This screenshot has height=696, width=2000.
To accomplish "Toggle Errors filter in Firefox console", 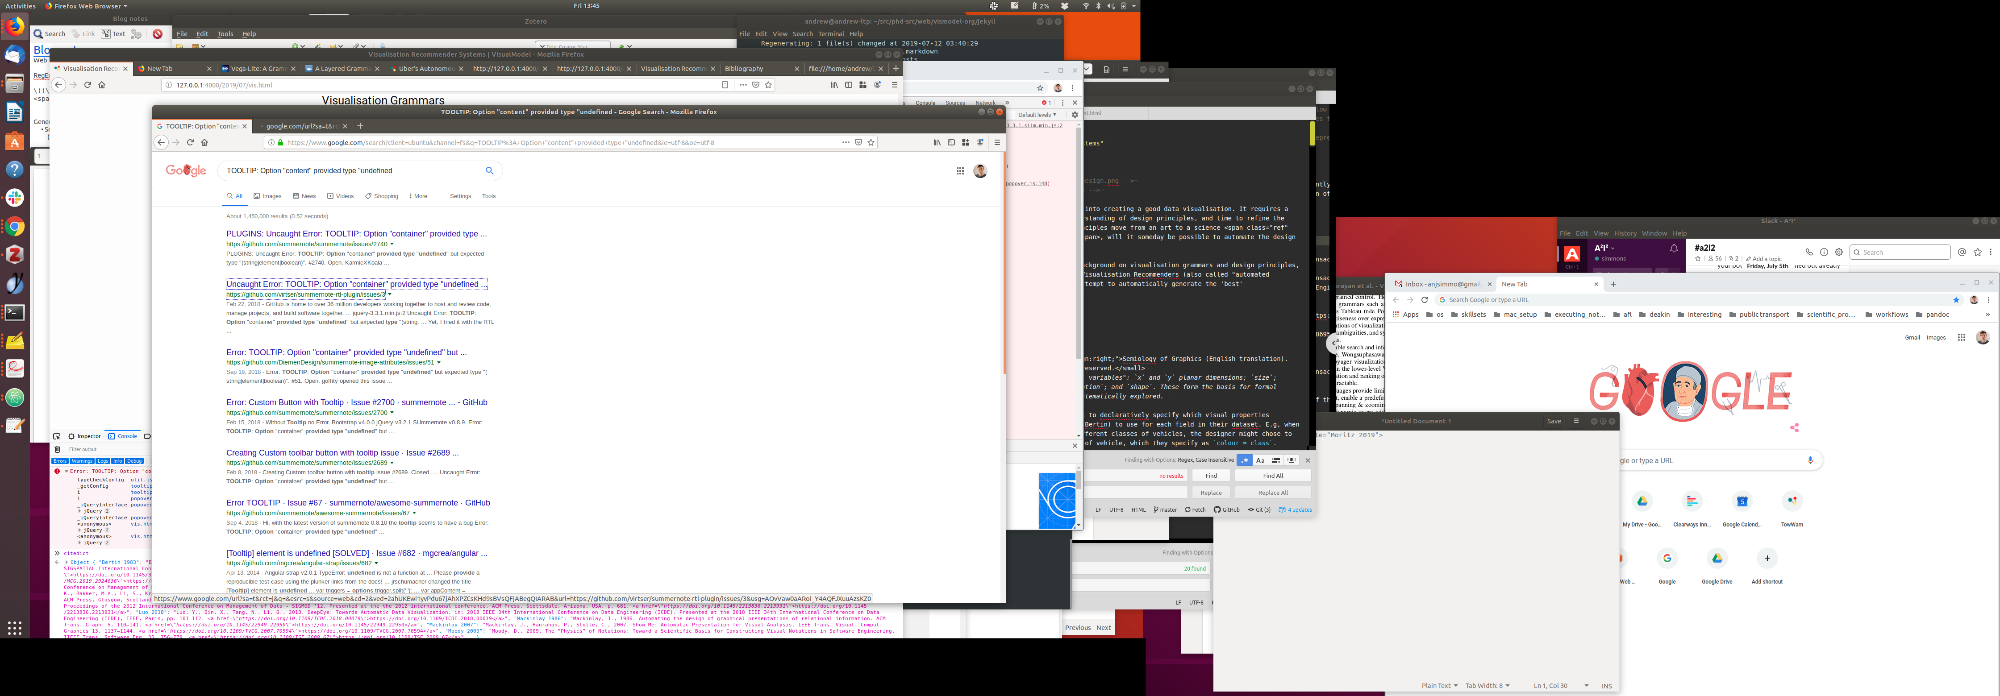I will [x=60, y=461].
